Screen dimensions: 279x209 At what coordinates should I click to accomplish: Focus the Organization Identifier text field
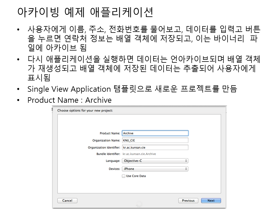(x=155, y=147)
